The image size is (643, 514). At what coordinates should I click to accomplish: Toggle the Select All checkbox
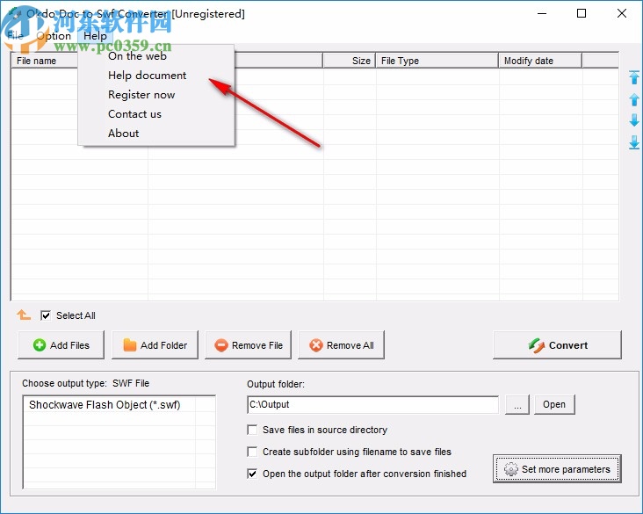pos(46,315)
